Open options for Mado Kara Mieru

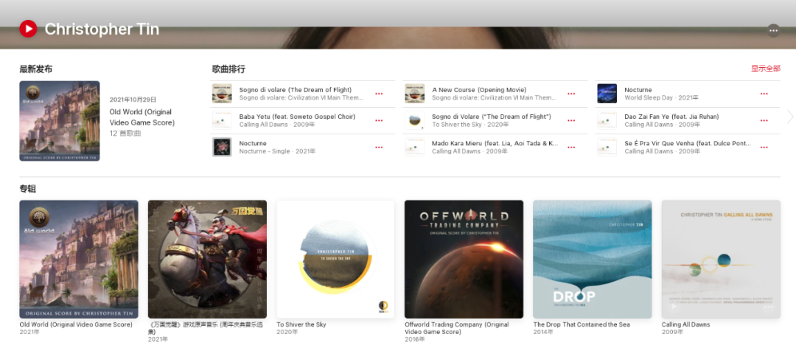click(572, 148)
